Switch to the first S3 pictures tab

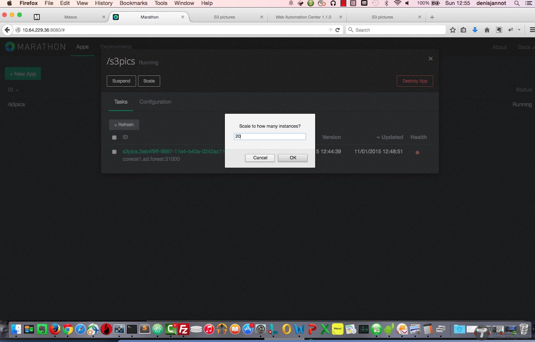point(224,17)
